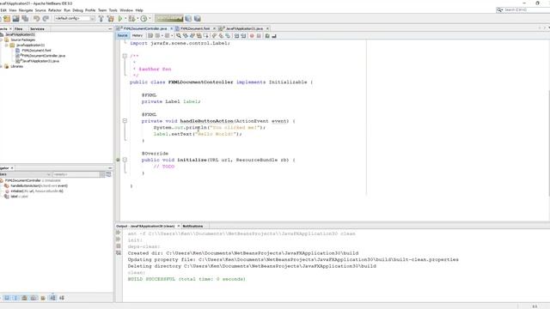The width and height of the screenshot is (550, 309).
Task: Switch to the Services panel tab
Action: coord(37,28)
